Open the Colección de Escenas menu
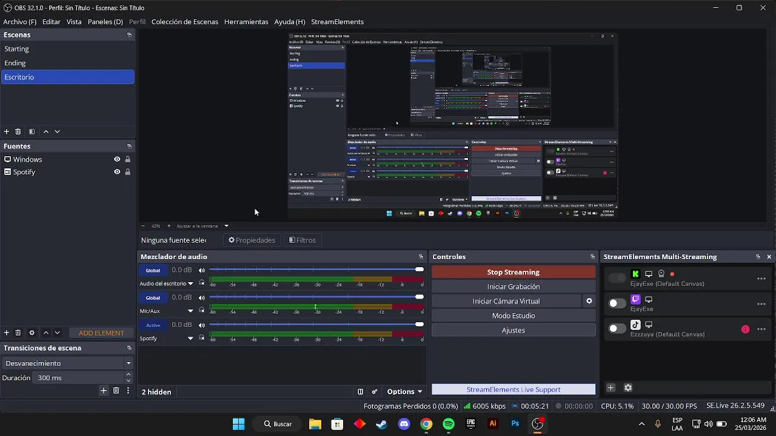Screen dimensions: 776x436 pyautogui.click(x=185, y=22)
